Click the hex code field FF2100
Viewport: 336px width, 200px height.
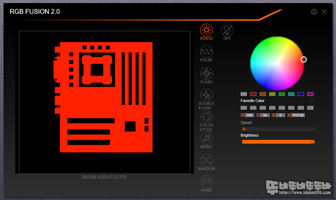click(298, 115)
